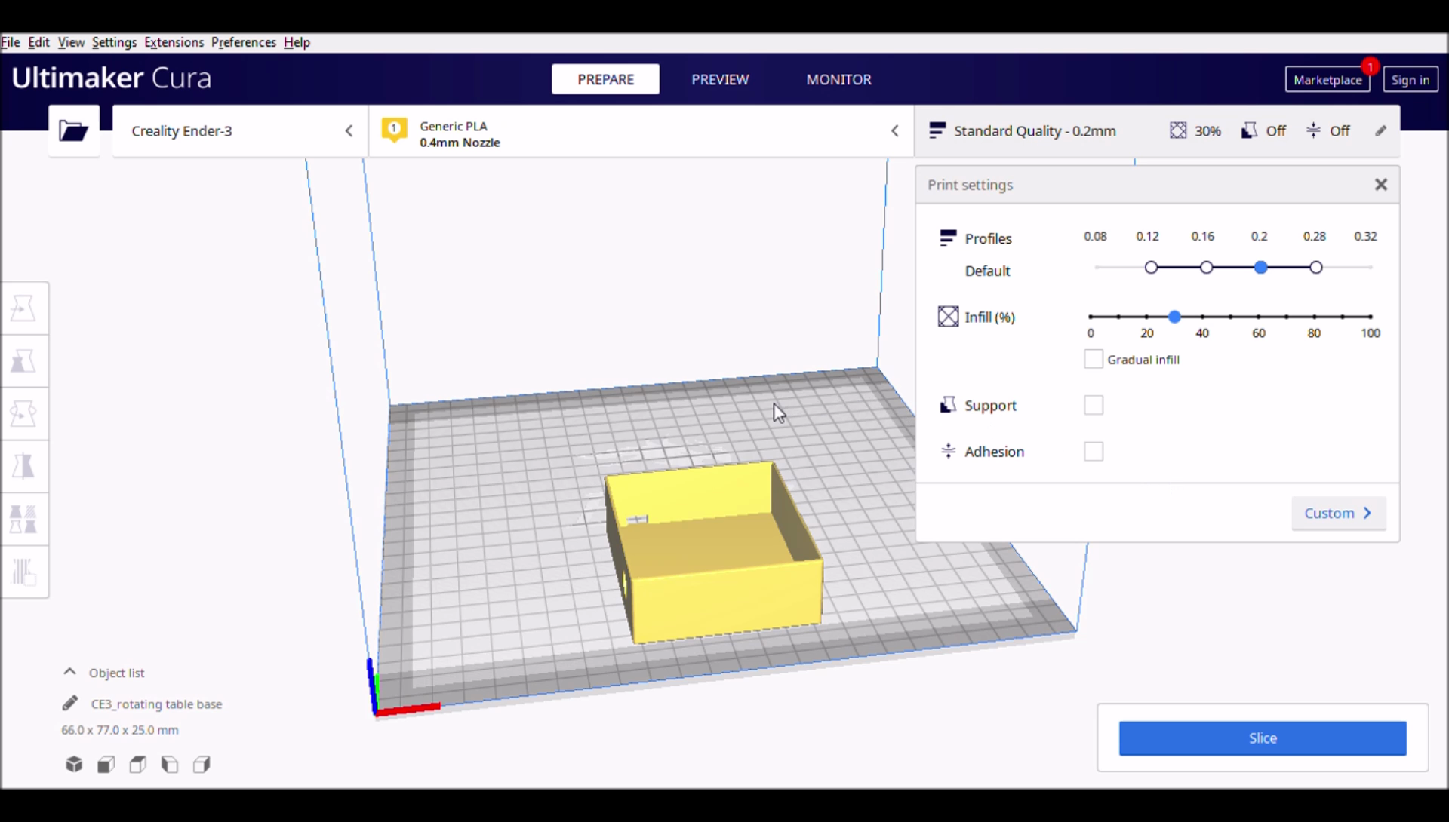Switch to front view icon
Viewport: 1449px width, 822px height.
[106, 765]
